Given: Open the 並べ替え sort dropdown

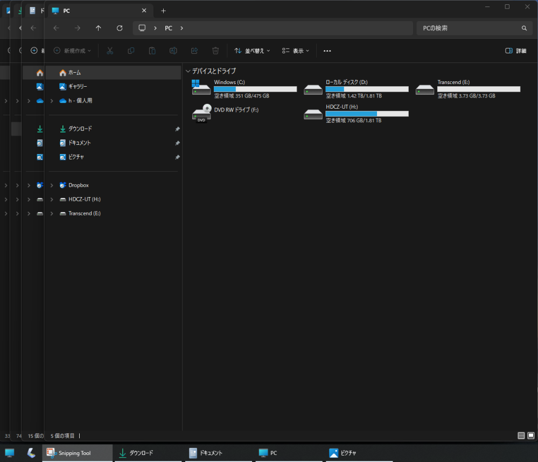Looking at the screenshot, I should pyautogui.click(x=252, y=51).
